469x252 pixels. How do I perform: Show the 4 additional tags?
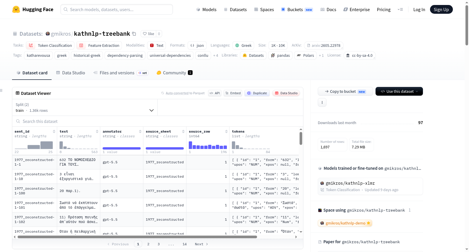pyautogui.click(x=215, y=55)
